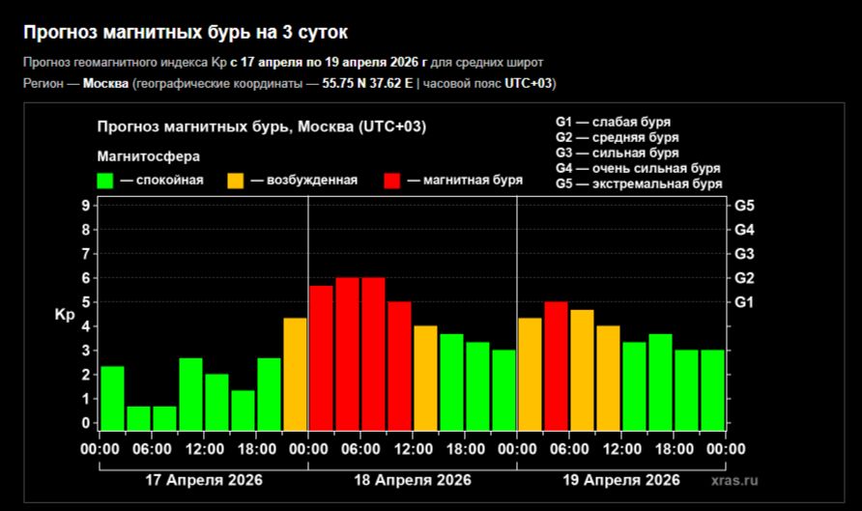862x511 pixels.
Task: Click the only orange bar on 18 April
Action: pyautogui.click(x=425, y=378)
